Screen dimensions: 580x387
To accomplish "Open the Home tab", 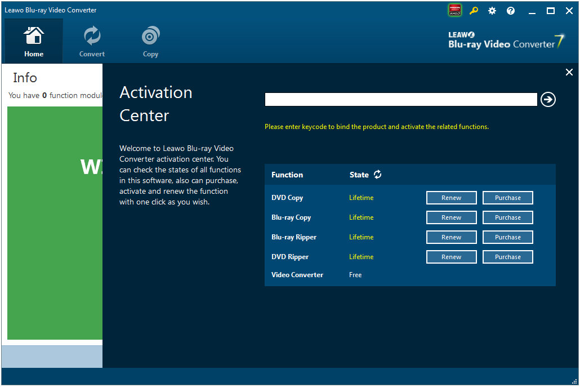I will [x=34, y=41].
